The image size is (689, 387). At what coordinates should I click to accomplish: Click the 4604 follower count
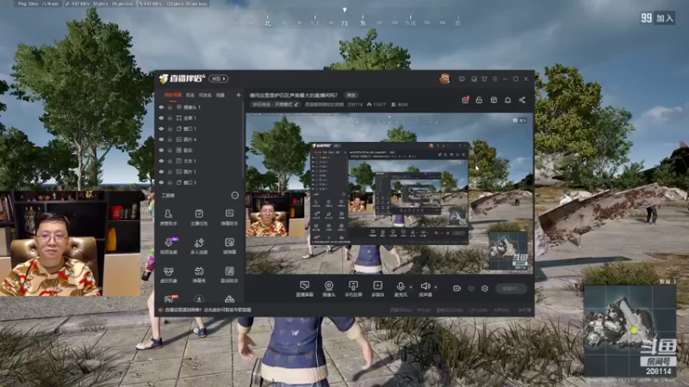tap(400, 104)
